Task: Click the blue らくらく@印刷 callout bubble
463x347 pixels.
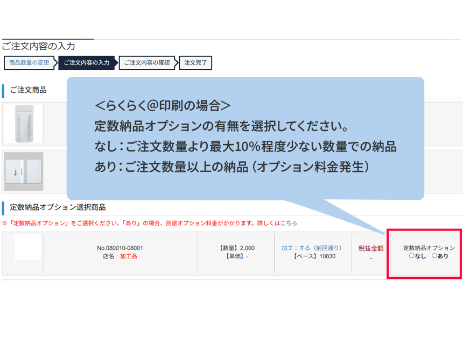Action: click(x=245, y=138)
